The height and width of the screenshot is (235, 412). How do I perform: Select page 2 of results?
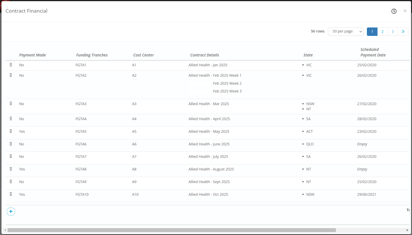pyautogui.click(x=382, y=31)
